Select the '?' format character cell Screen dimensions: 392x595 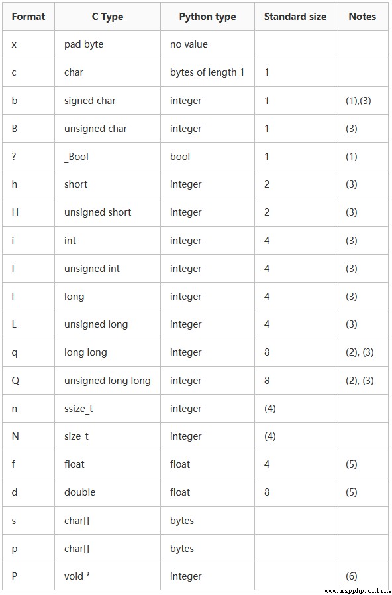(28, 157)
